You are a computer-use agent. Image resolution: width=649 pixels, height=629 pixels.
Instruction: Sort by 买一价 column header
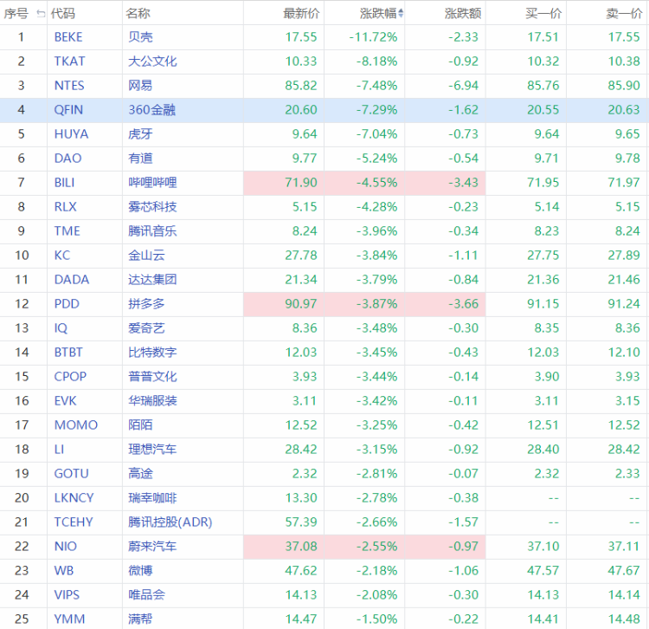point(543,14)
